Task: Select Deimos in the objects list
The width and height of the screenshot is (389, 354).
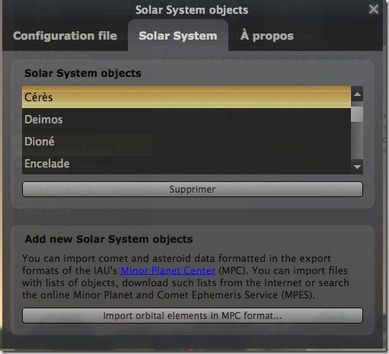Action: click(187, 120)
